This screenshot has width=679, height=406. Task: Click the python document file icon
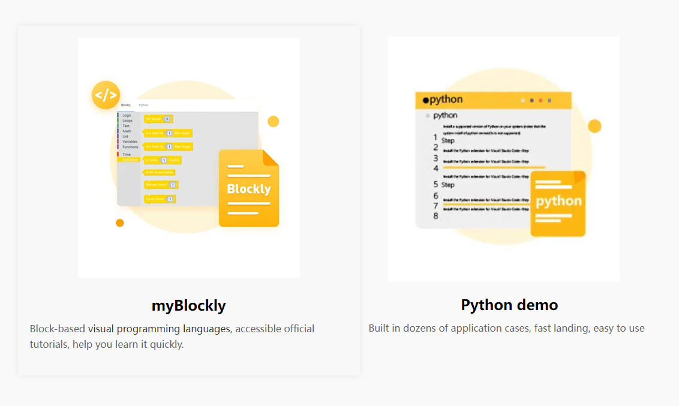click(558, 204)
